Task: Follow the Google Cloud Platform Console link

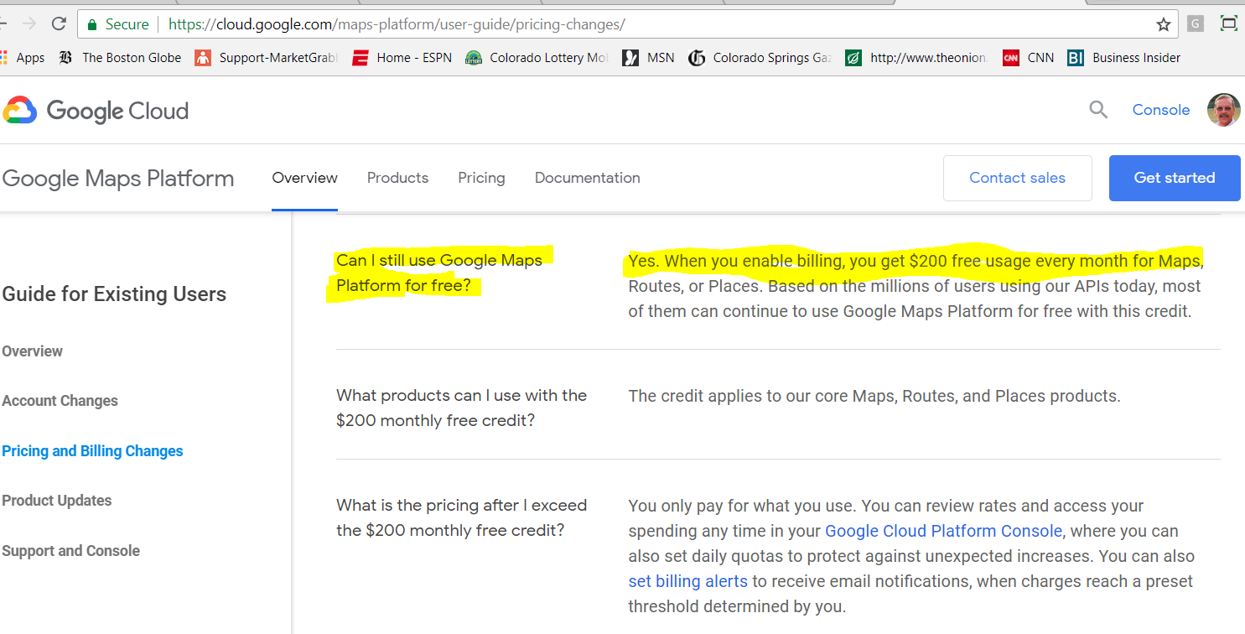Action: pyautogui.click(x=944, y=531)
